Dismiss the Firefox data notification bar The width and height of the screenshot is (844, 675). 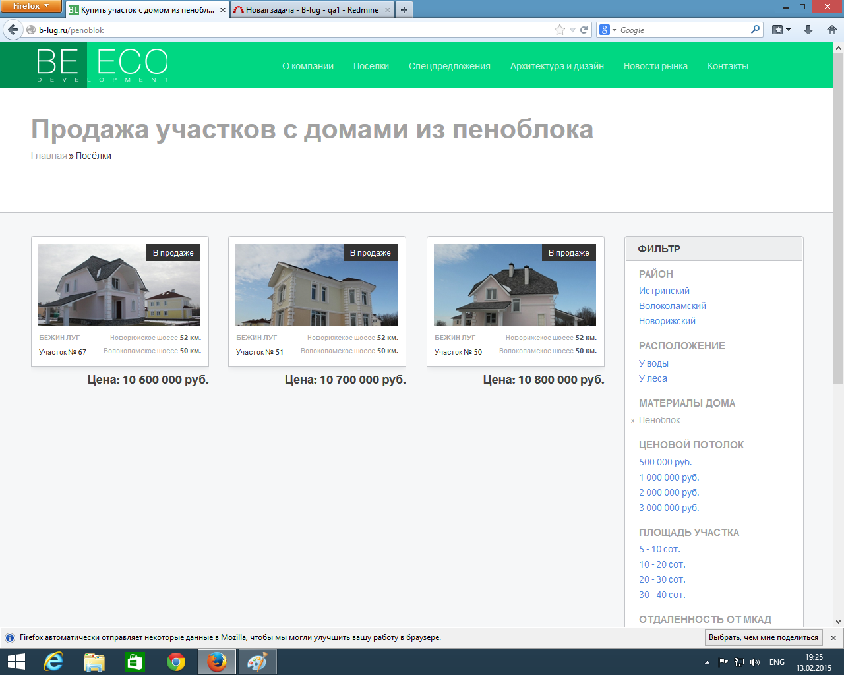click(833, 638)
